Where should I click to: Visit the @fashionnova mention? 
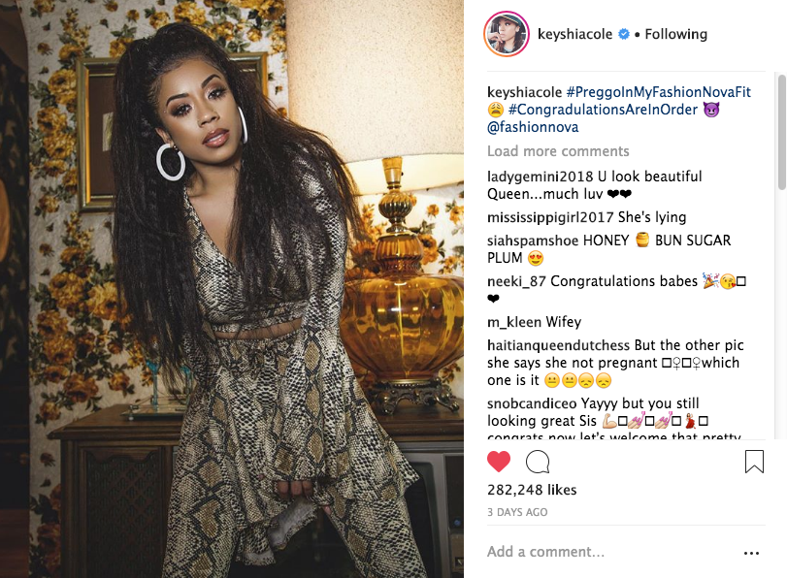(533, 127)
